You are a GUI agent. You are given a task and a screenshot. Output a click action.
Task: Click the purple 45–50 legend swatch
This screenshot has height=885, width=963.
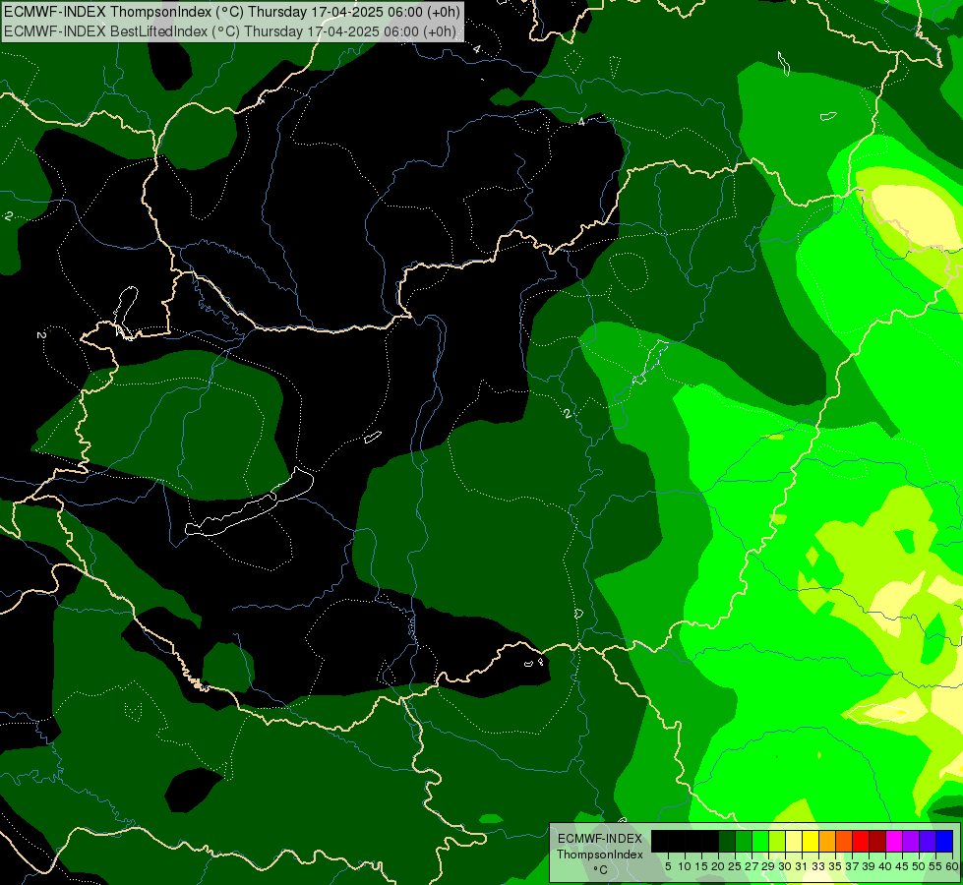click(911, 841)
